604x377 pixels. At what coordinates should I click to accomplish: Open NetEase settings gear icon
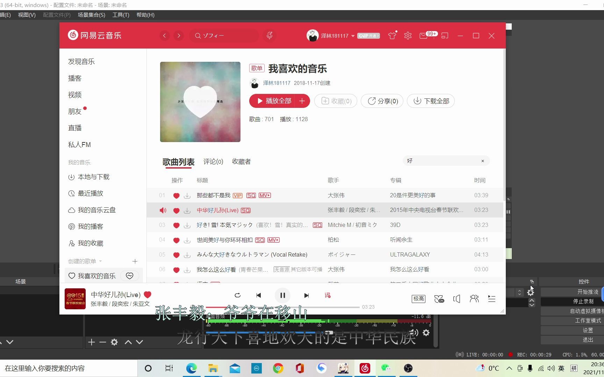(x=408, y=36)
